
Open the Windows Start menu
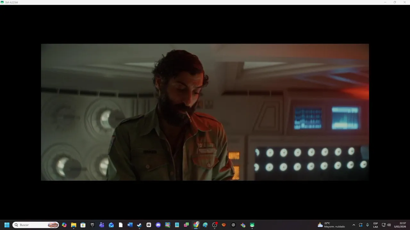click(x=7, y=225)
